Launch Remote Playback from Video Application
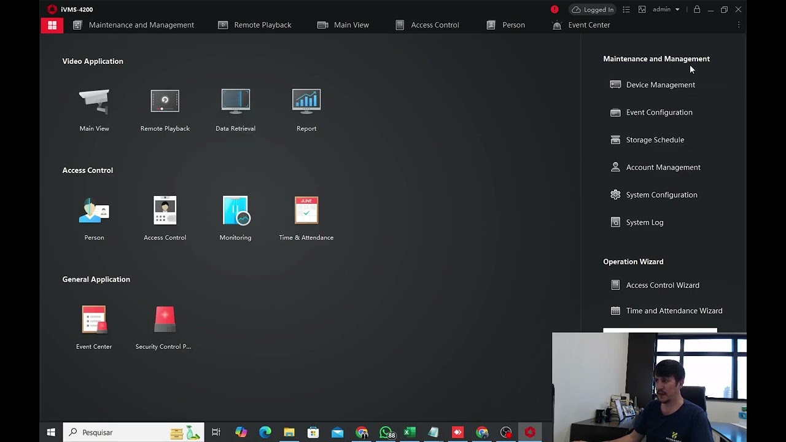Viewport: 786px width, 442px height. 165,101
